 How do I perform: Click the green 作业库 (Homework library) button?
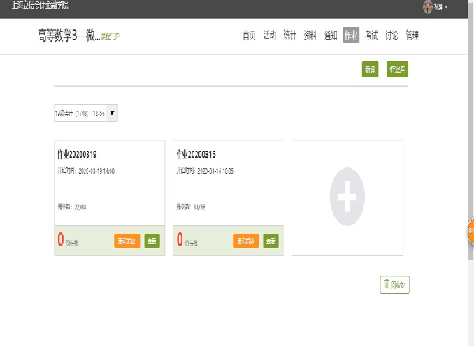(397, 70)
